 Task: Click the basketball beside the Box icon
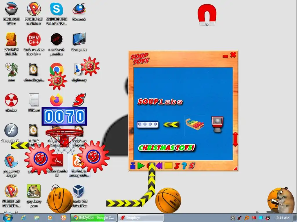(x=60, y=200)
